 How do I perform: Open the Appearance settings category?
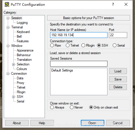click(x=25, y=50)
